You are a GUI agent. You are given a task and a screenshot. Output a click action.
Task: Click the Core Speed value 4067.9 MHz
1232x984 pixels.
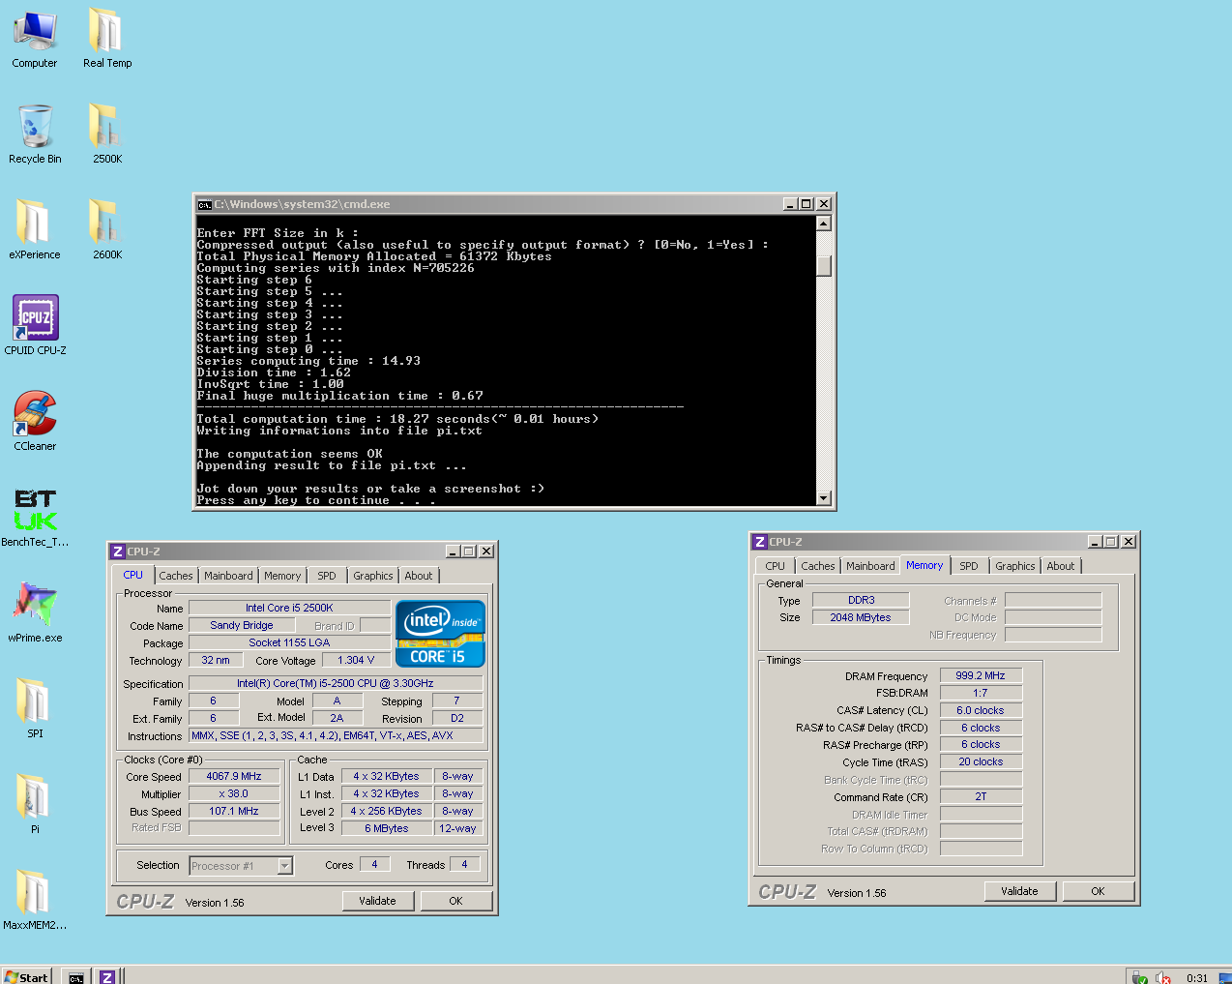pyautogui.click(x=234, y=776)
